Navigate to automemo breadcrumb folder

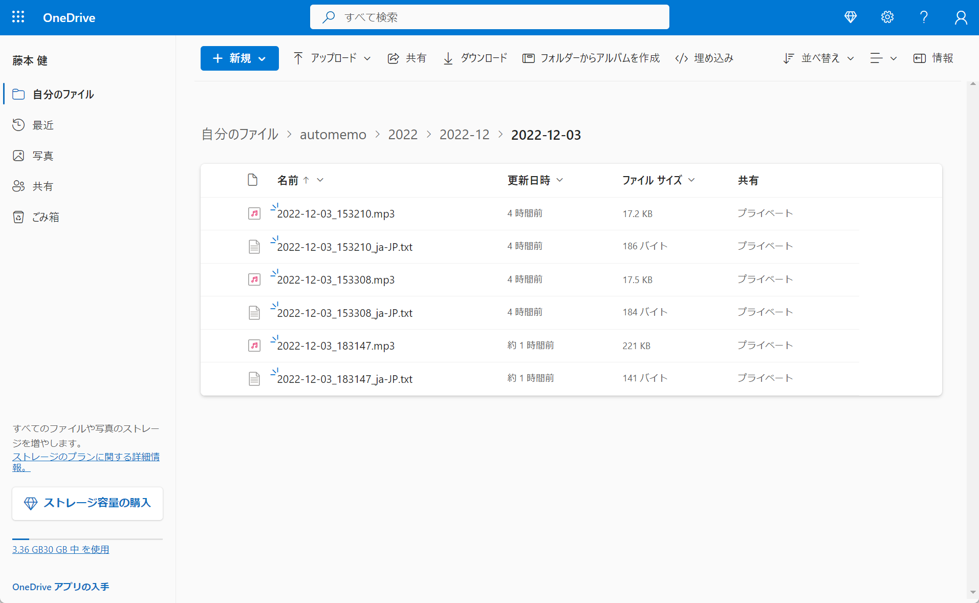click(333, 135)
